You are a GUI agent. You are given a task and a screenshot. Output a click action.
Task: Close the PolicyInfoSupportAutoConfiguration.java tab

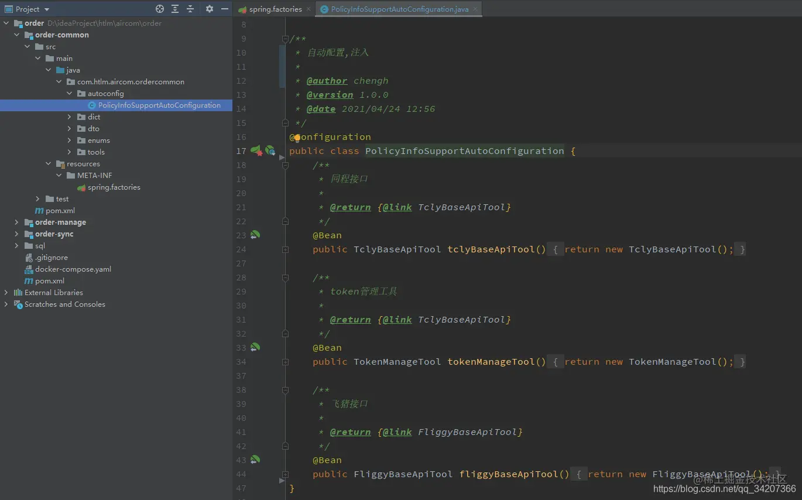475,9
